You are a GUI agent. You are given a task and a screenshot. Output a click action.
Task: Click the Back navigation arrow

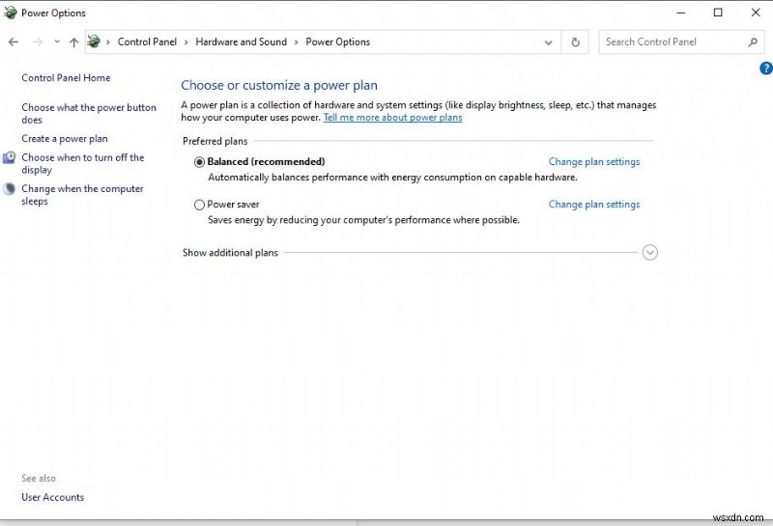coord(14,42)
